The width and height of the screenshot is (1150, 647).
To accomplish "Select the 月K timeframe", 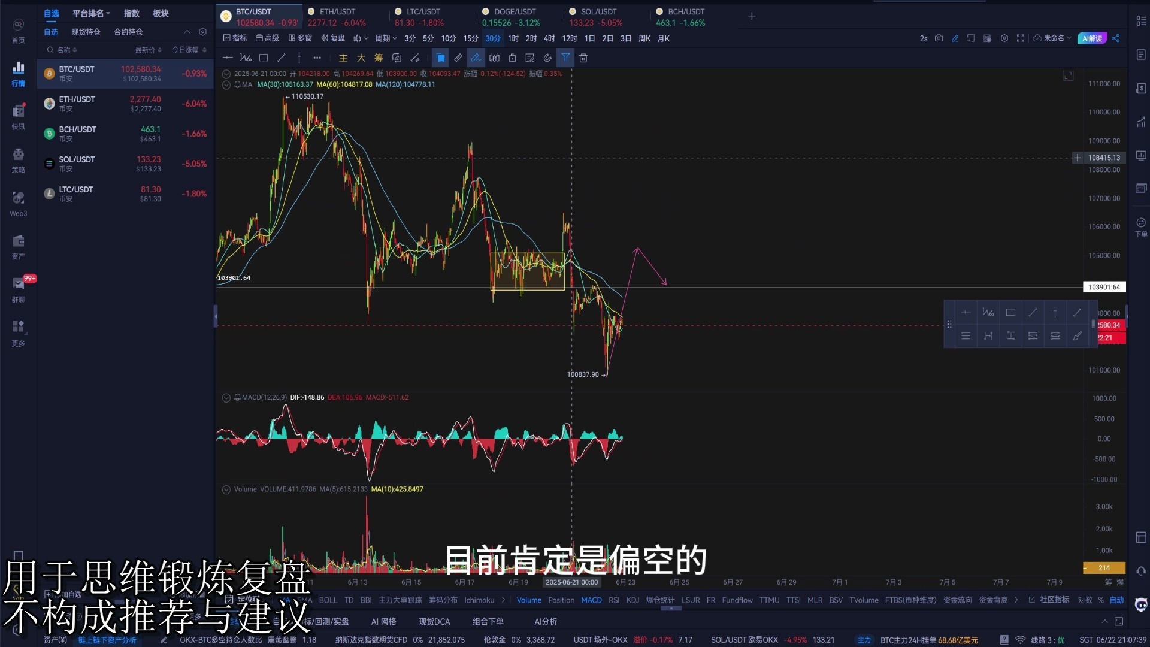I will click(664, 38).
